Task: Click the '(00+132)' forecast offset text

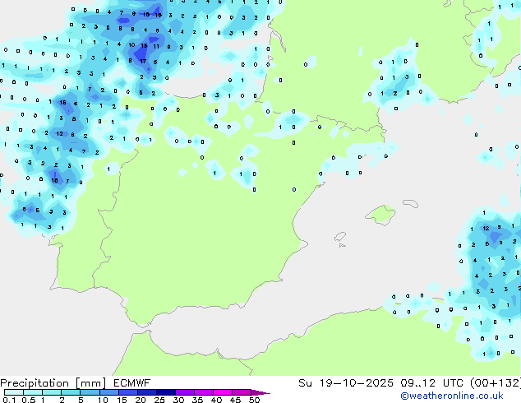Action: pos(496,383)
